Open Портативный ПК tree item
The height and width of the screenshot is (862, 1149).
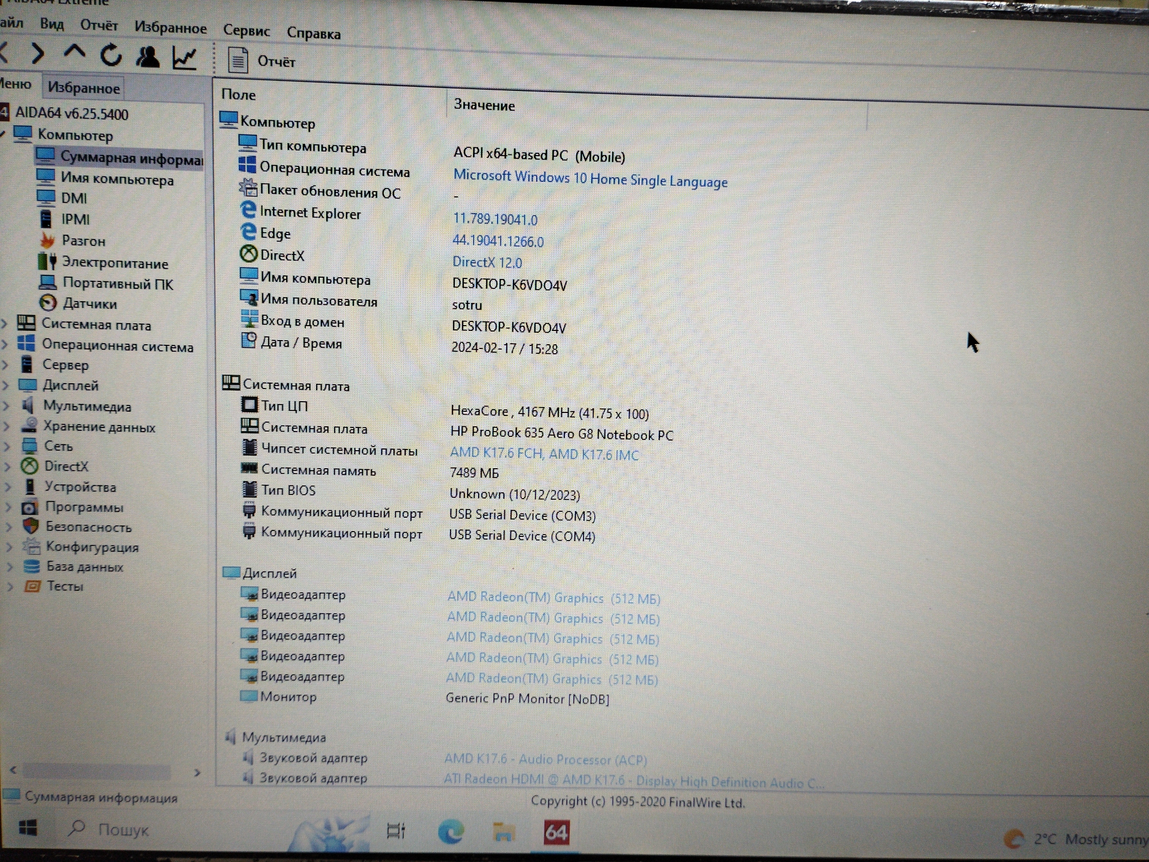tap(118, 284)
